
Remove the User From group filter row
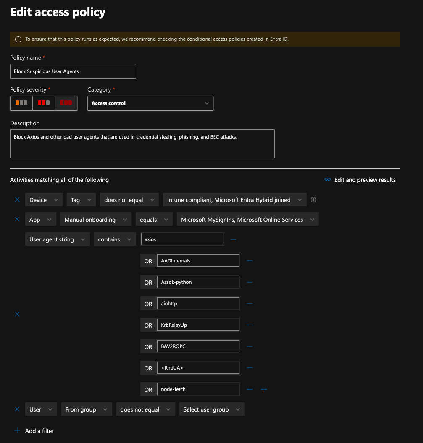17,409
